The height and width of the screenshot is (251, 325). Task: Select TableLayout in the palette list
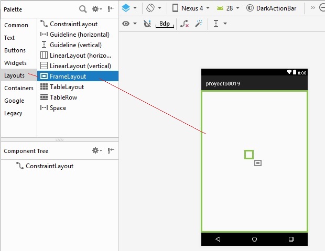67,87
